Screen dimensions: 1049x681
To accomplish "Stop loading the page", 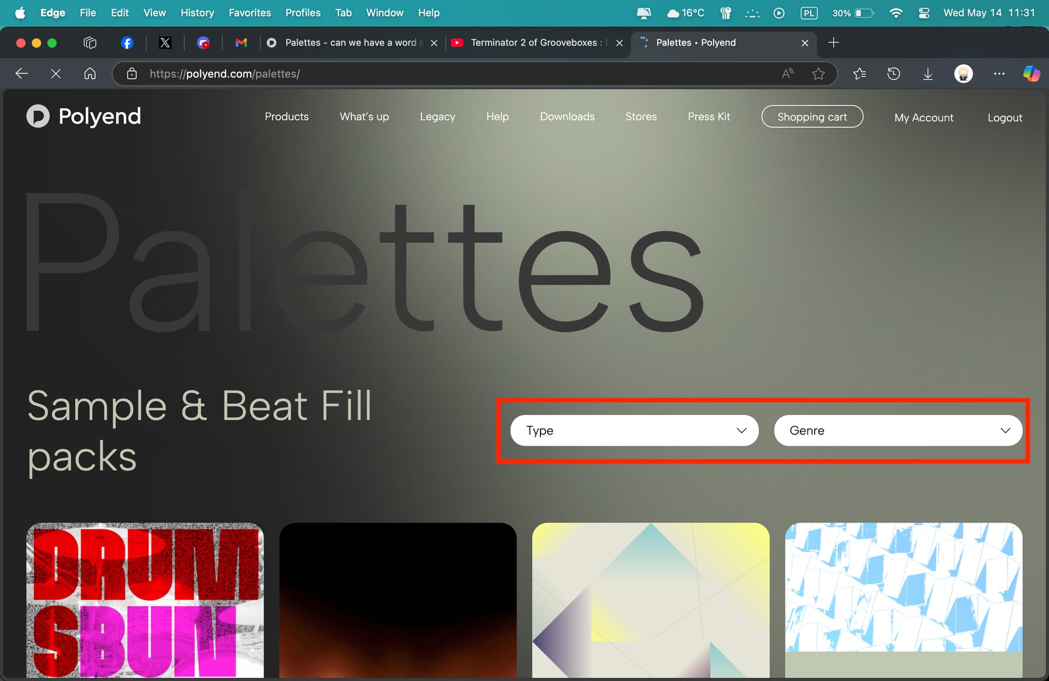I will (x=56, y=74).
